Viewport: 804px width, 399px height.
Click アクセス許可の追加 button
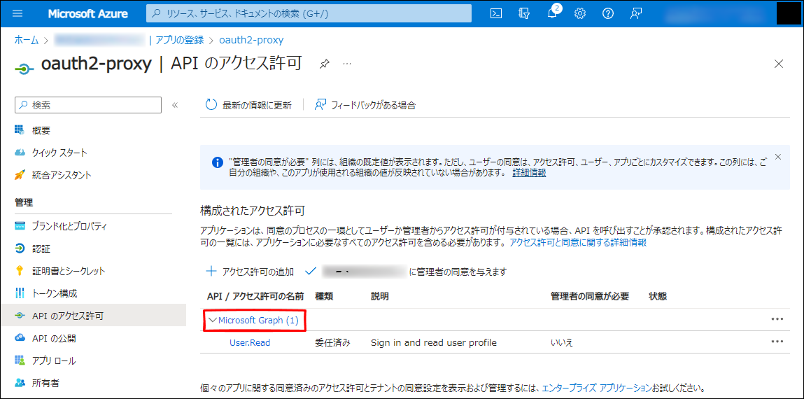coord(250,272)
